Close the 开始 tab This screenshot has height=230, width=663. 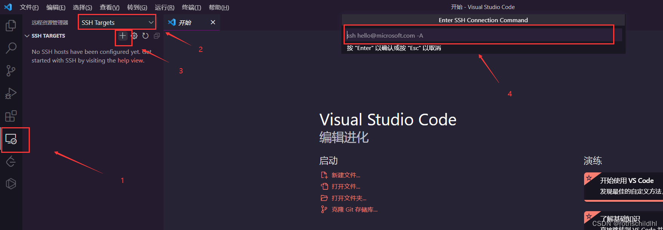213,22
